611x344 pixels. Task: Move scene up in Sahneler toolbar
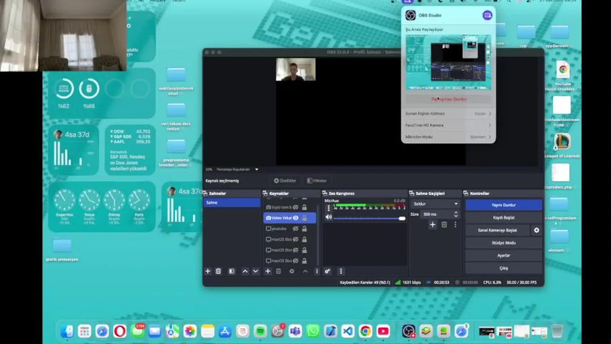(245, 271)
